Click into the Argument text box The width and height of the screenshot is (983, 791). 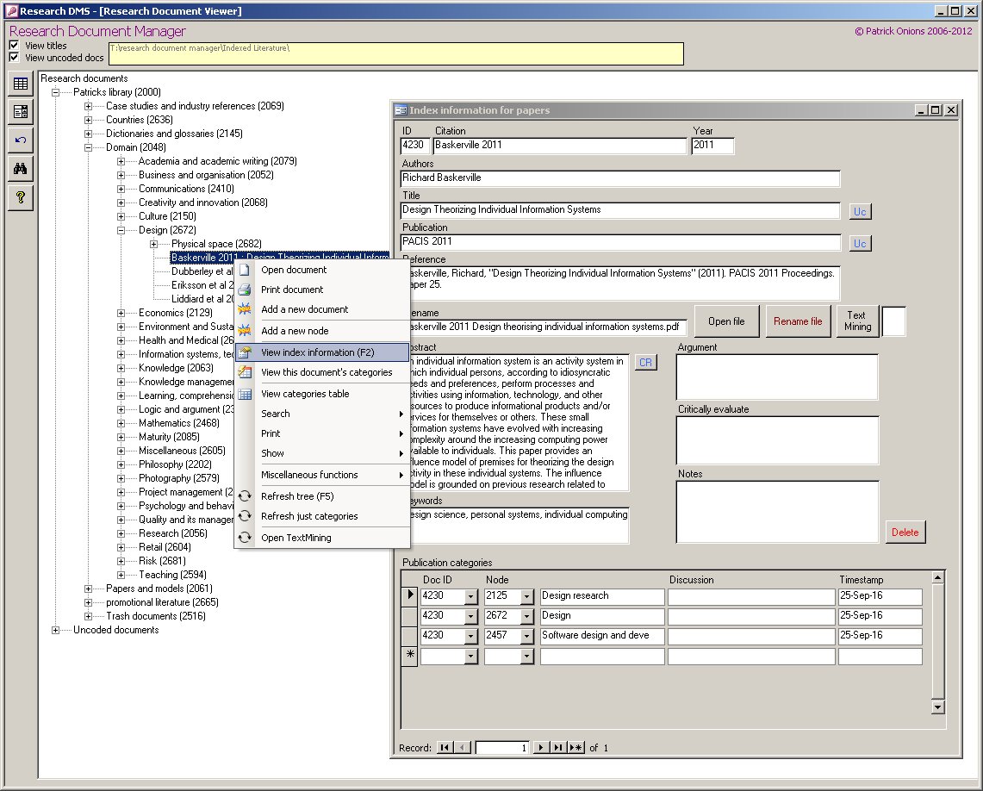tap(777, 377)
